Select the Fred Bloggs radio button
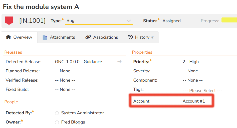The image size is (237, 128). pos(57,122)
